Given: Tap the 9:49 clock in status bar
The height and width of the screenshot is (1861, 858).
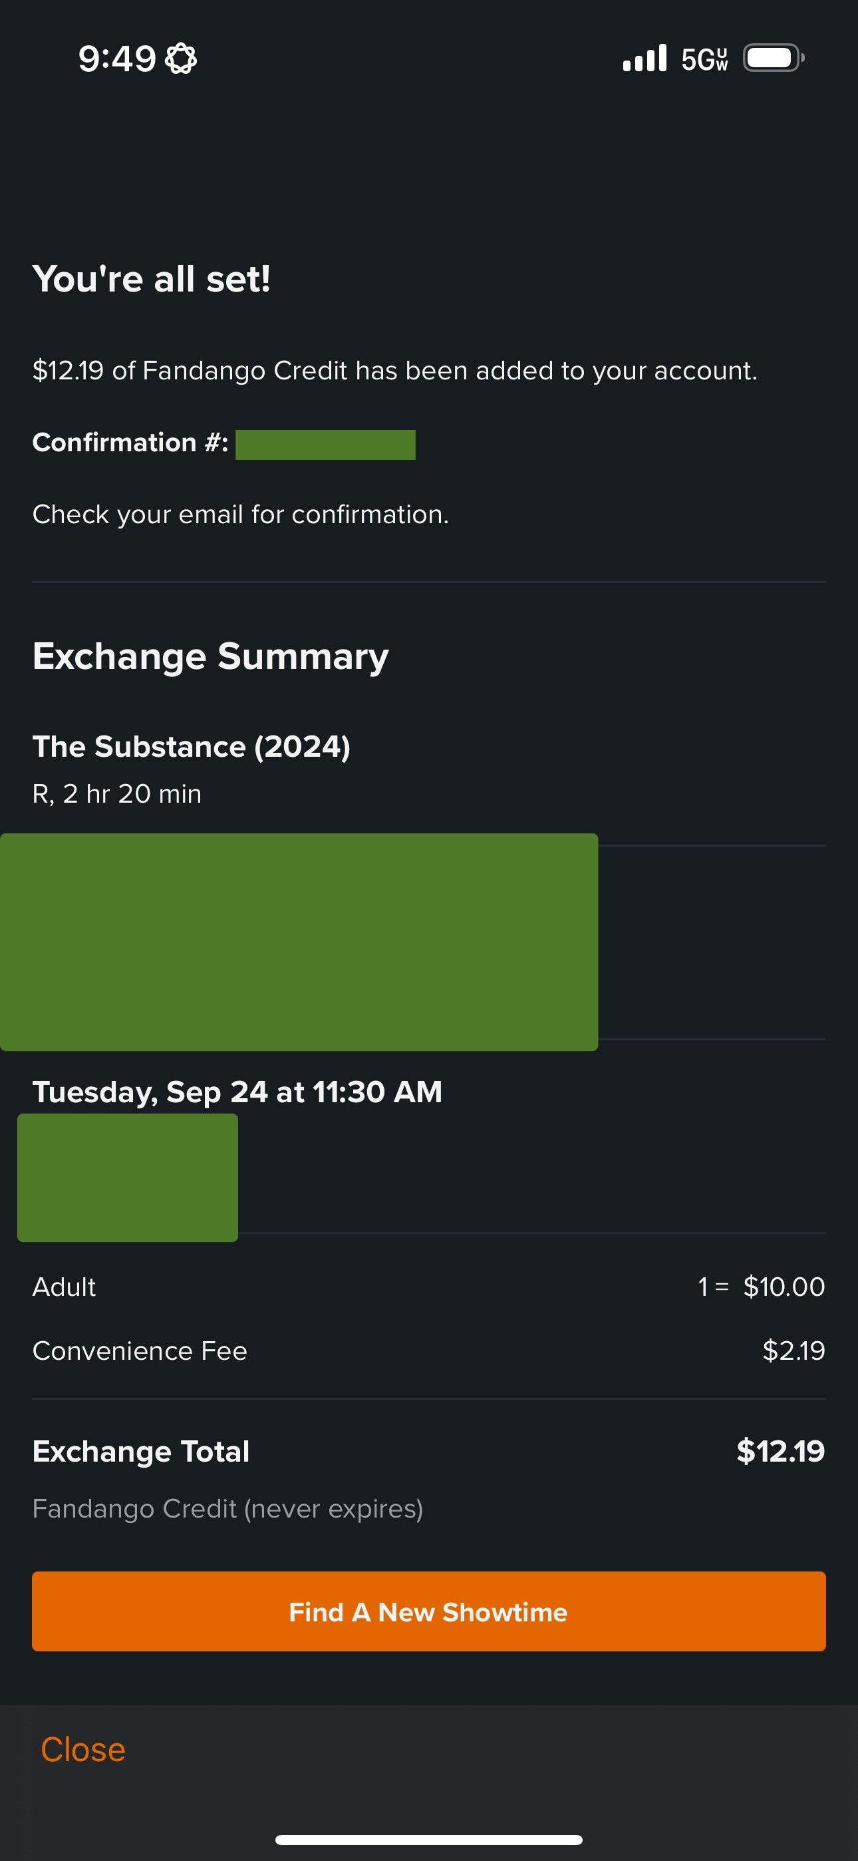Looking at the screenshot, I should [x=117, y=59].
